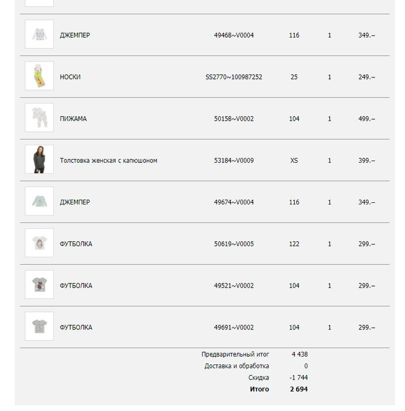Click the ПИЖАМА item name
Viewport: 405px width, 411px height.
[73, 119]
